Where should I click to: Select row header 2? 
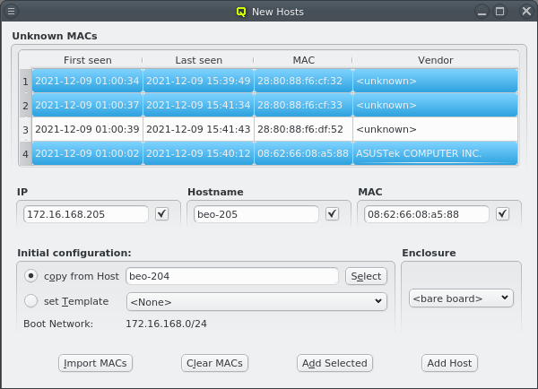pyautogui.click(x=25, y=105)
